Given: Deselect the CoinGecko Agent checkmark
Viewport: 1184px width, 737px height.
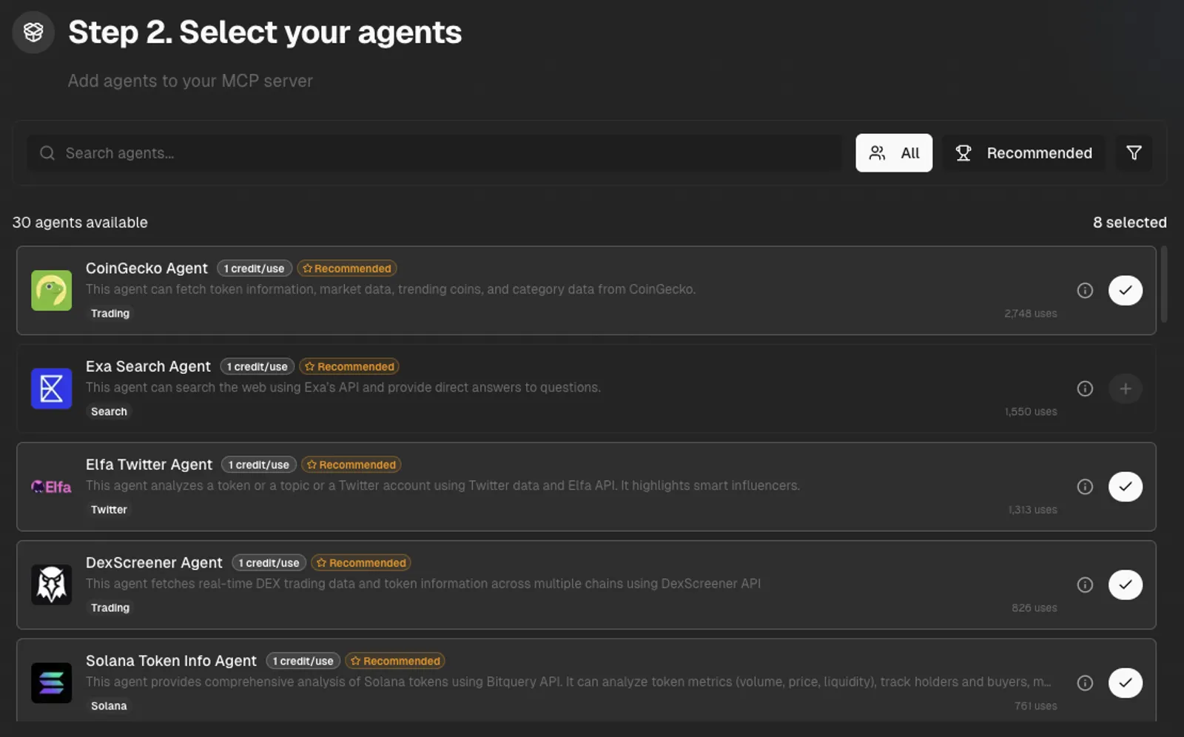Looking at the screenshot, I should [x=1125, y=290].
